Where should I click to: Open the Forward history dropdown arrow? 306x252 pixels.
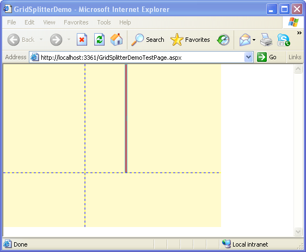(x=69, y=40)
